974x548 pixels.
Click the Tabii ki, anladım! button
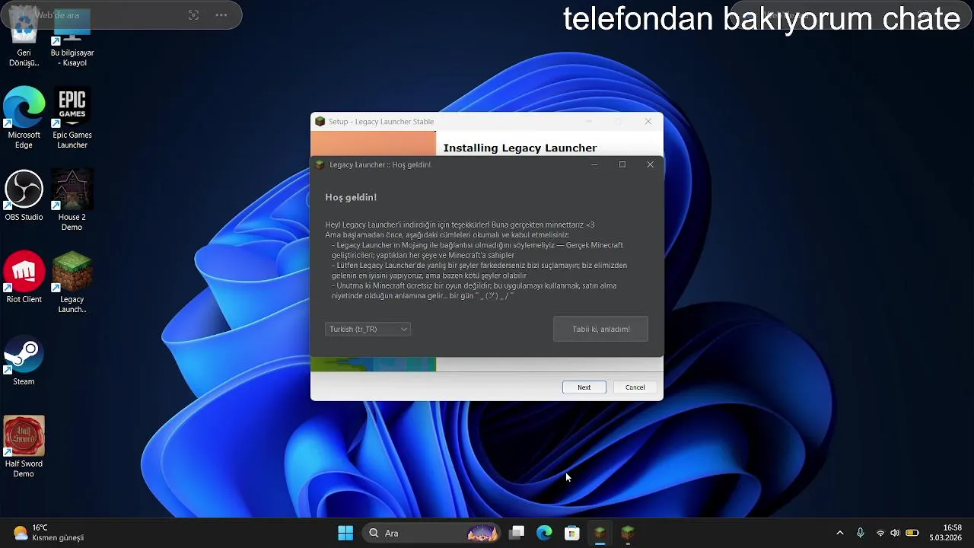(600, 329)
